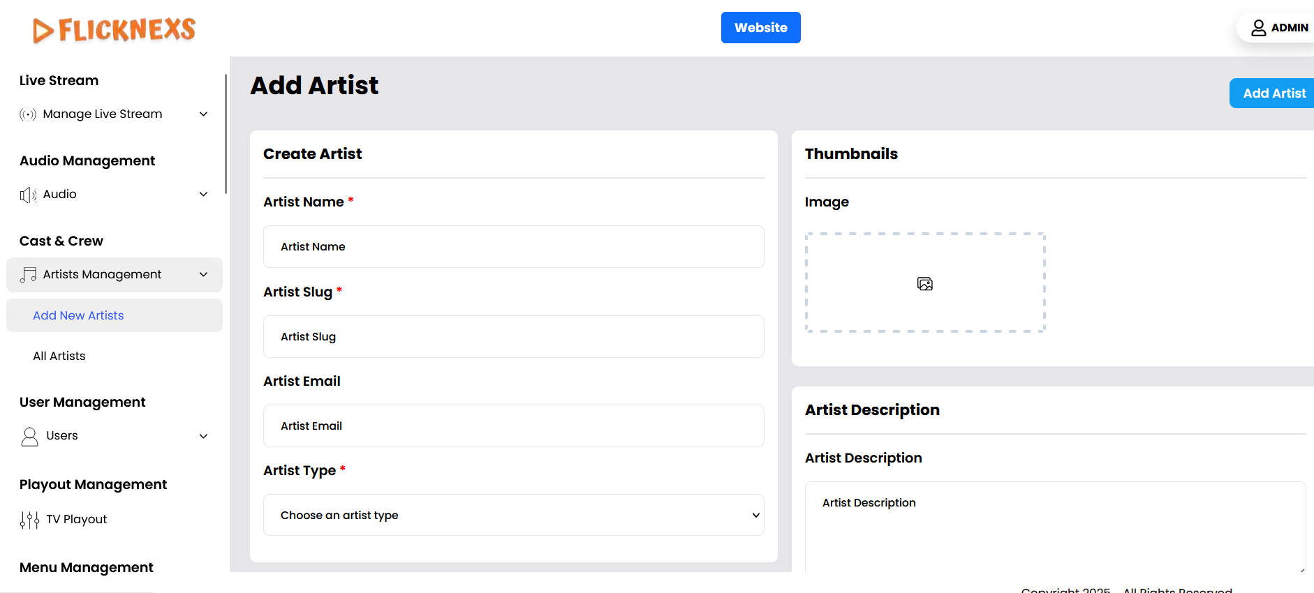Click the Users person icon
1314x593 pixels.
pyautogui.click(x=29, y=437)
